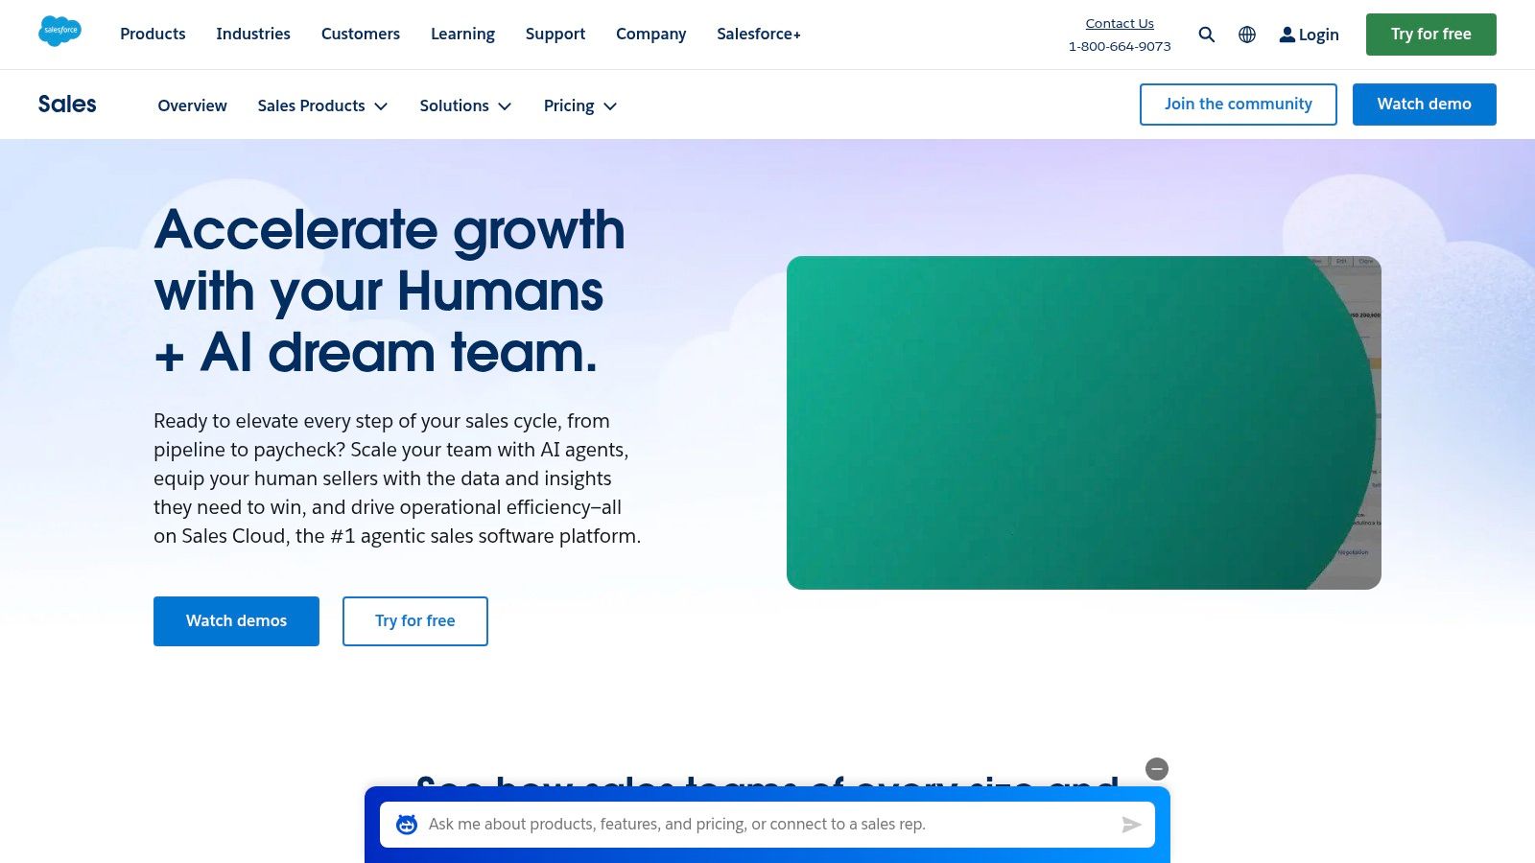
Task: Focus the Ask me about products input
Action: pos(767,825)
